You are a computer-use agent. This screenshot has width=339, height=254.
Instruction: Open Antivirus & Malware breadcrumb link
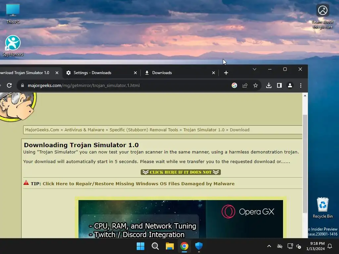point(84,130)
